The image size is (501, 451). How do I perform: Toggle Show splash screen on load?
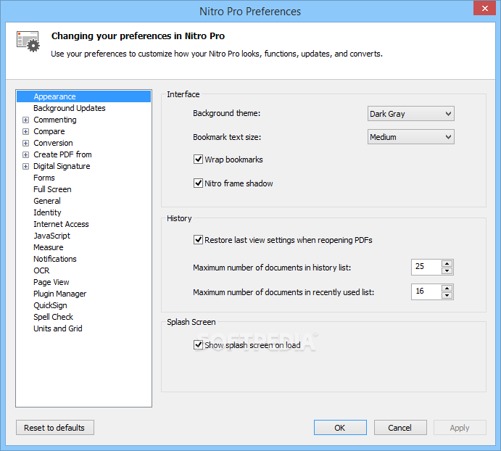click(198, 345)
